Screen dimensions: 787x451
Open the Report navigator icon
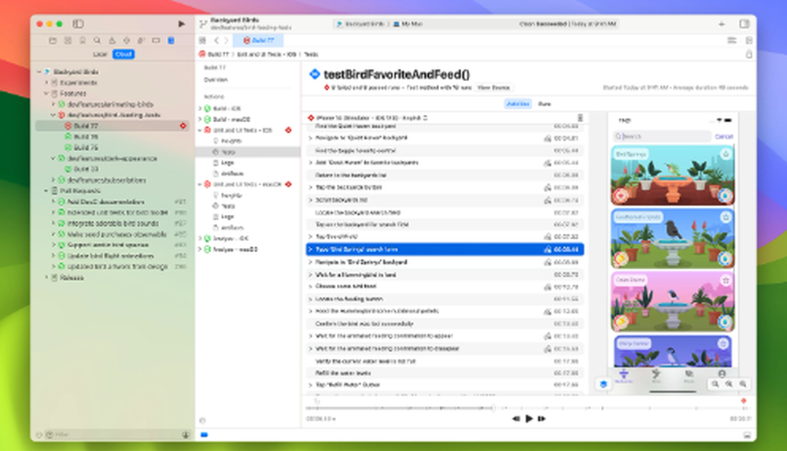pos(171,40)
